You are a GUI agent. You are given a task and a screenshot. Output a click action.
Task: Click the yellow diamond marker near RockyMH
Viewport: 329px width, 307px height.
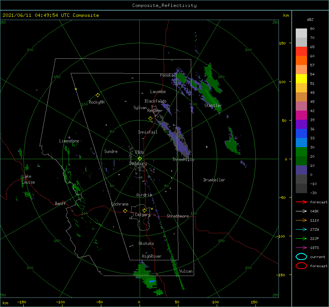(98, 95)
